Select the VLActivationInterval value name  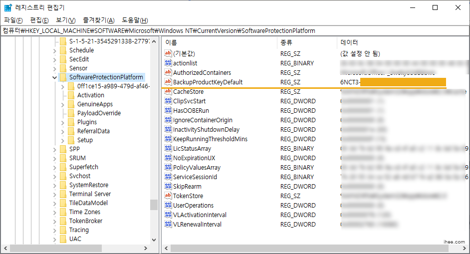(x=200, y=215)
